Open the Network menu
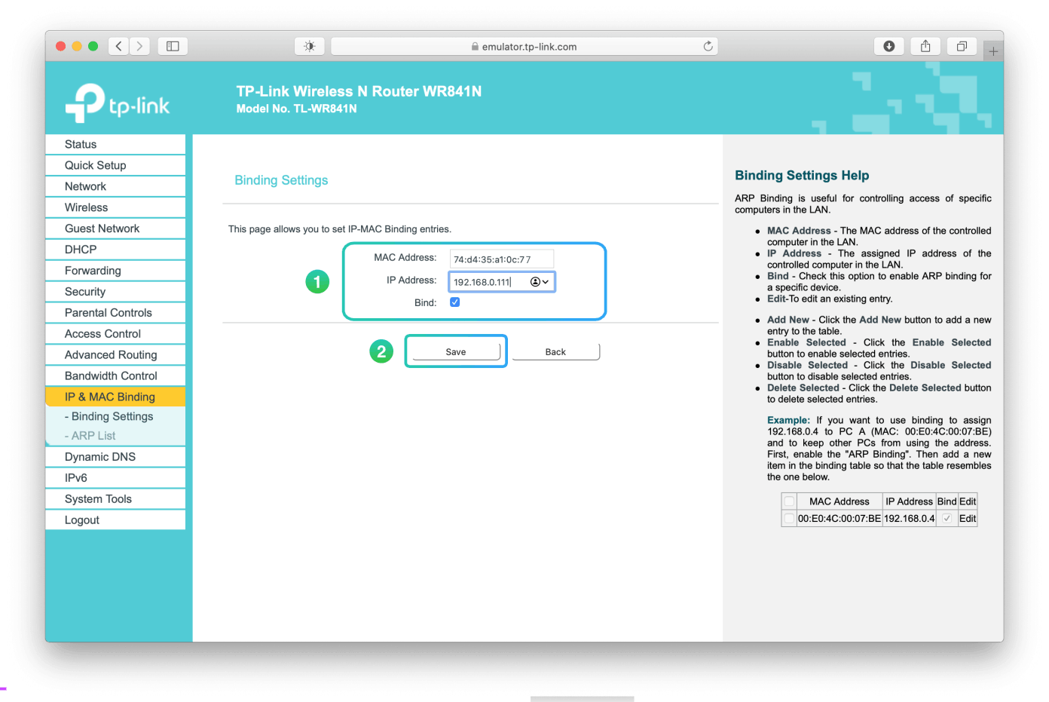Image resolution: width=1049 pixels, height=702 pixels. coord(115,186)
